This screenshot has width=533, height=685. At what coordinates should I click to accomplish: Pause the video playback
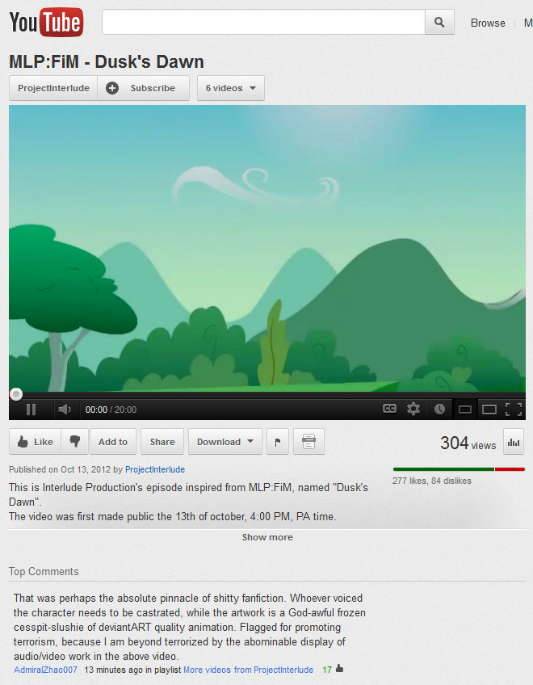[31, 410]
